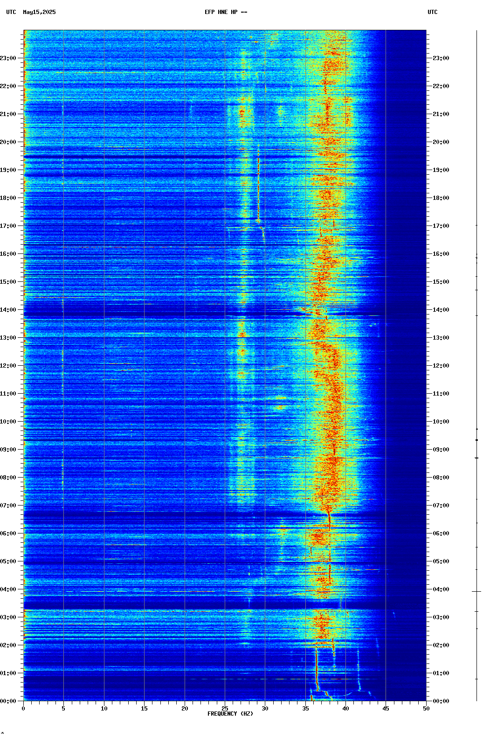Screen dimensions: 497x738
Task: Click the right-axis 23:00 time label
Action: (441, 58)
